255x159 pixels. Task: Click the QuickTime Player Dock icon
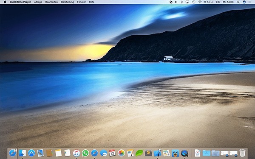[184, 153]
